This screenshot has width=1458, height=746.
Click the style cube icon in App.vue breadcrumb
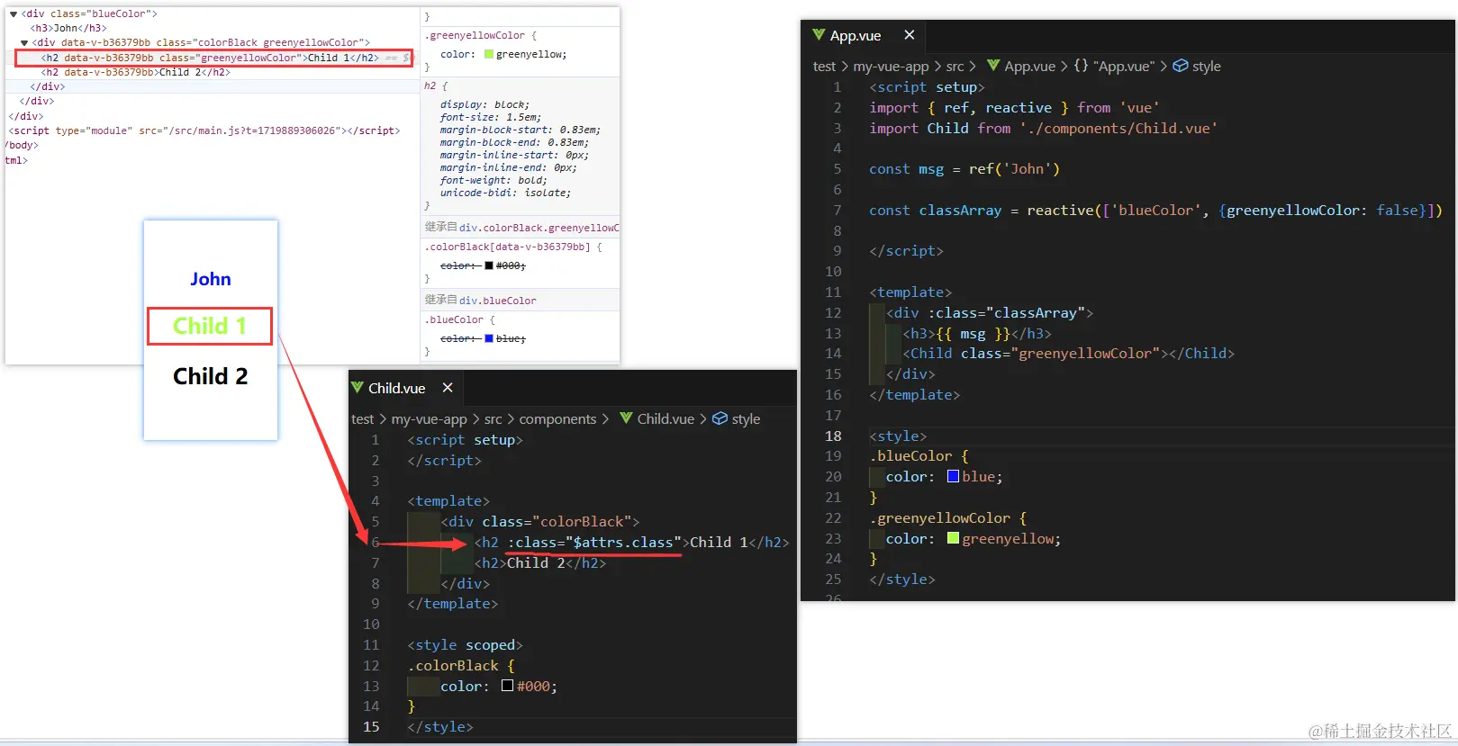tap(1180, 66)
